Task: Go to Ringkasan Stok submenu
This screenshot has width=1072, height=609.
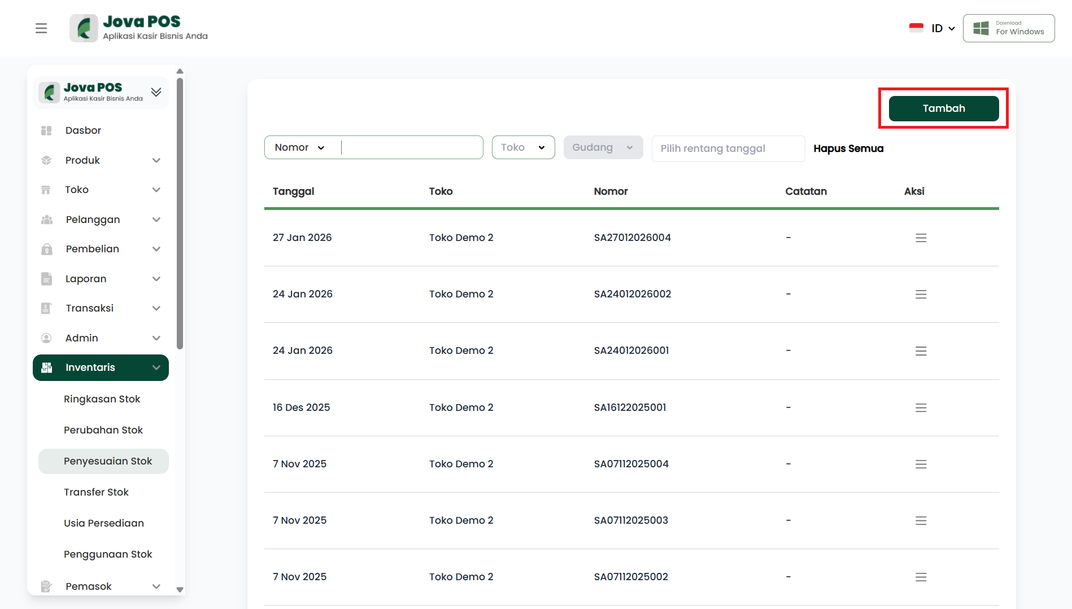Action: click(102, 399)
